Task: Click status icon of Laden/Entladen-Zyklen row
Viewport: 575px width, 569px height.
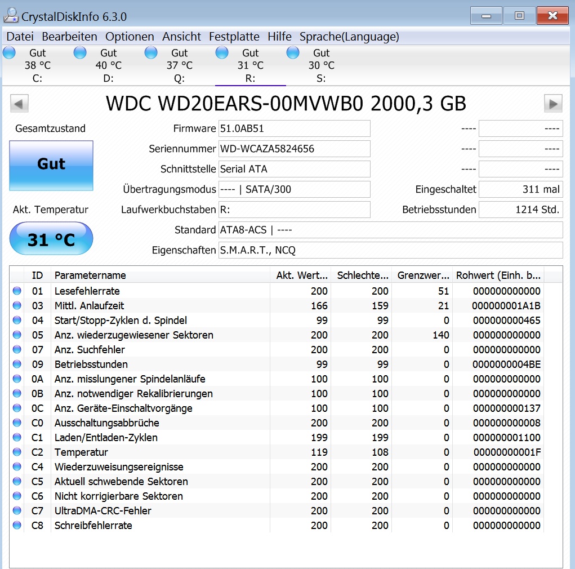Action: (x=17, y=437)
